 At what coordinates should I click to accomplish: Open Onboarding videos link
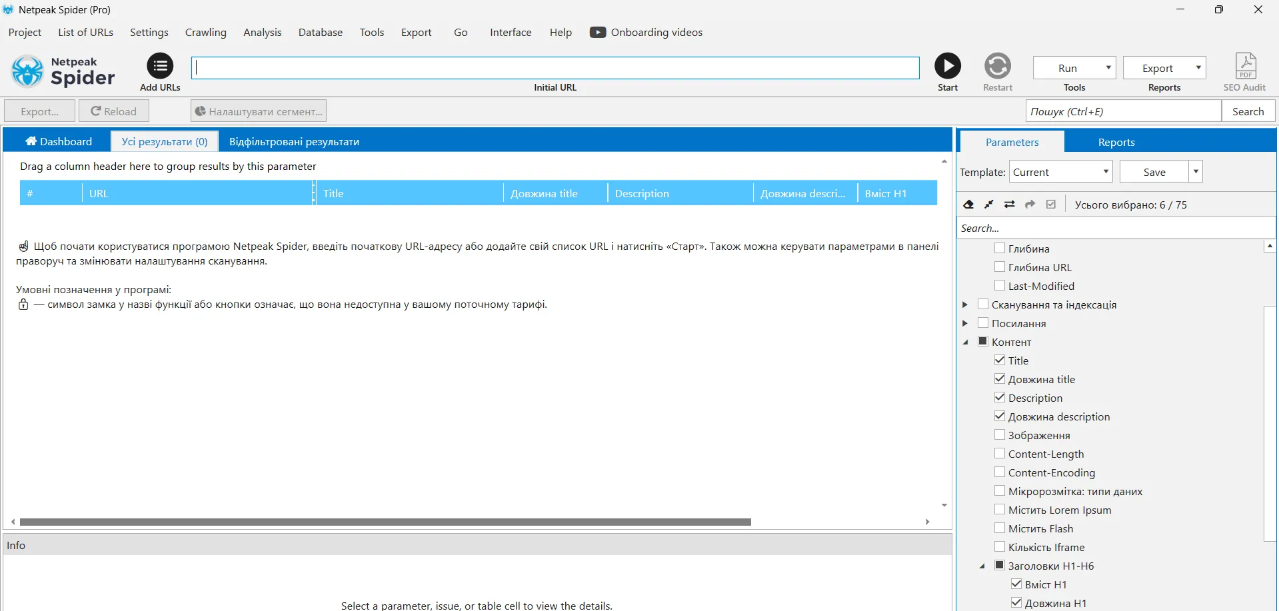pos(656,32)
